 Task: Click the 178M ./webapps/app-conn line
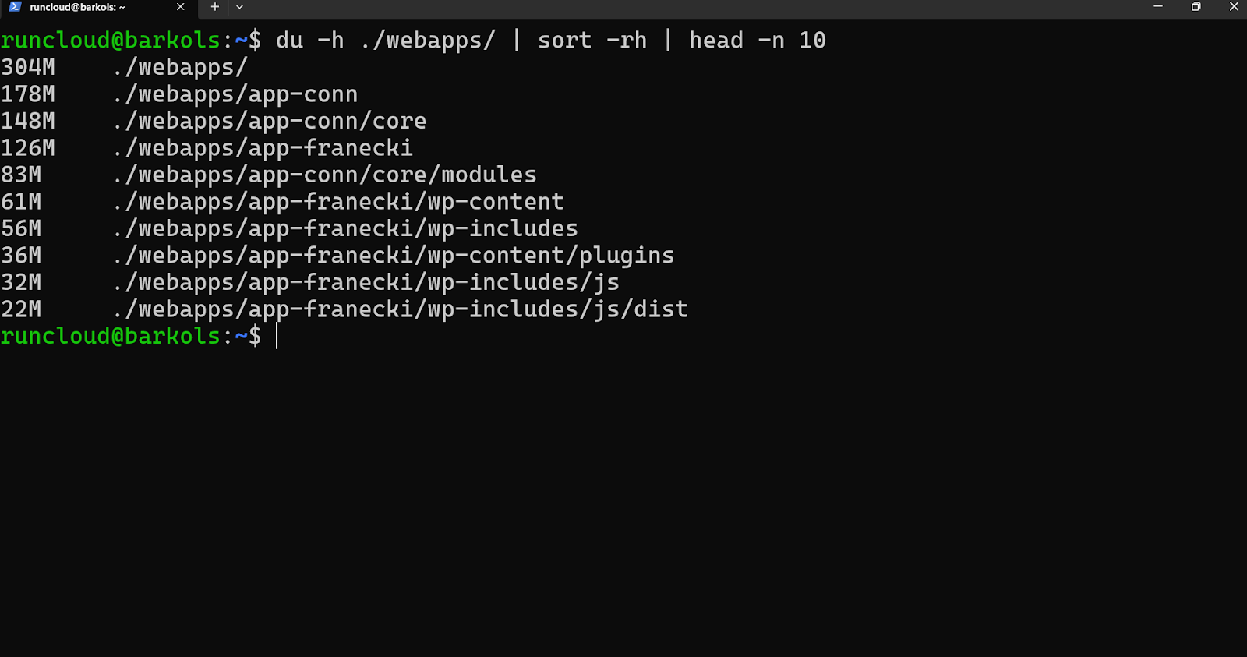pyautogui.click(x=179, y=94)
